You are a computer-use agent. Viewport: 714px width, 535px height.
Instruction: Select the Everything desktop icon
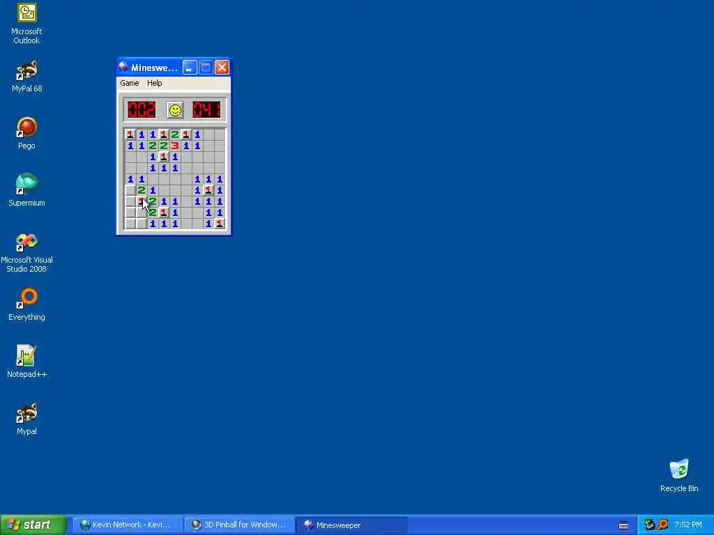coord(27,304)
